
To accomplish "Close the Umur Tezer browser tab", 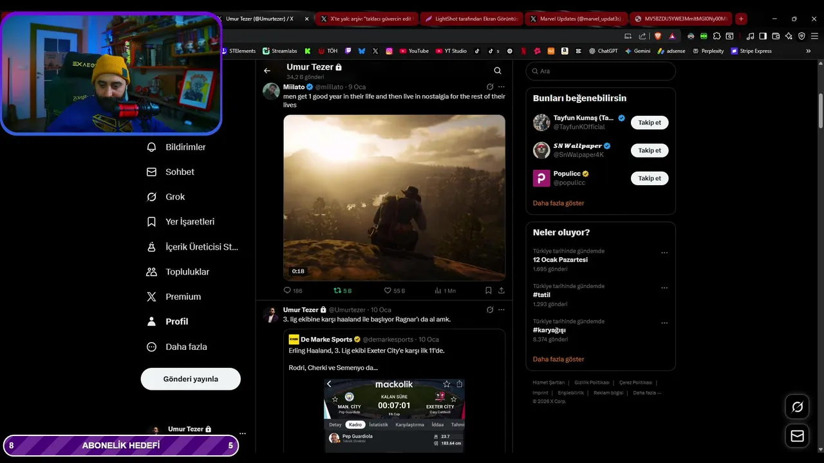I will tap(306, 19).
